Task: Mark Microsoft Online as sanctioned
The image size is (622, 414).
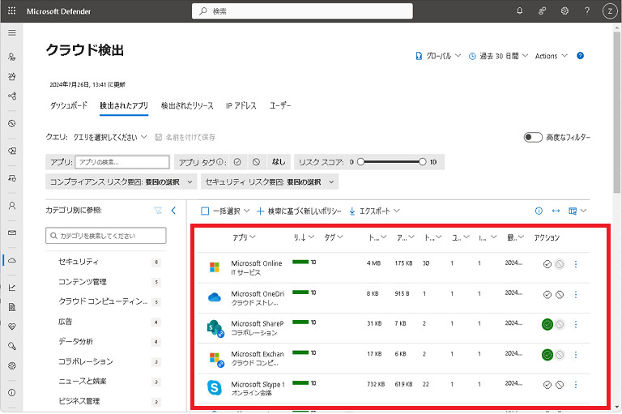Action: pos(547,264)
